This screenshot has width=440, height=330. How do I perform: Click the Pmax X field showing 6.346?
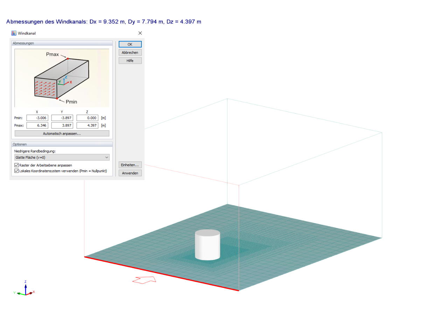pyautogui.click(x=37, y=125)
